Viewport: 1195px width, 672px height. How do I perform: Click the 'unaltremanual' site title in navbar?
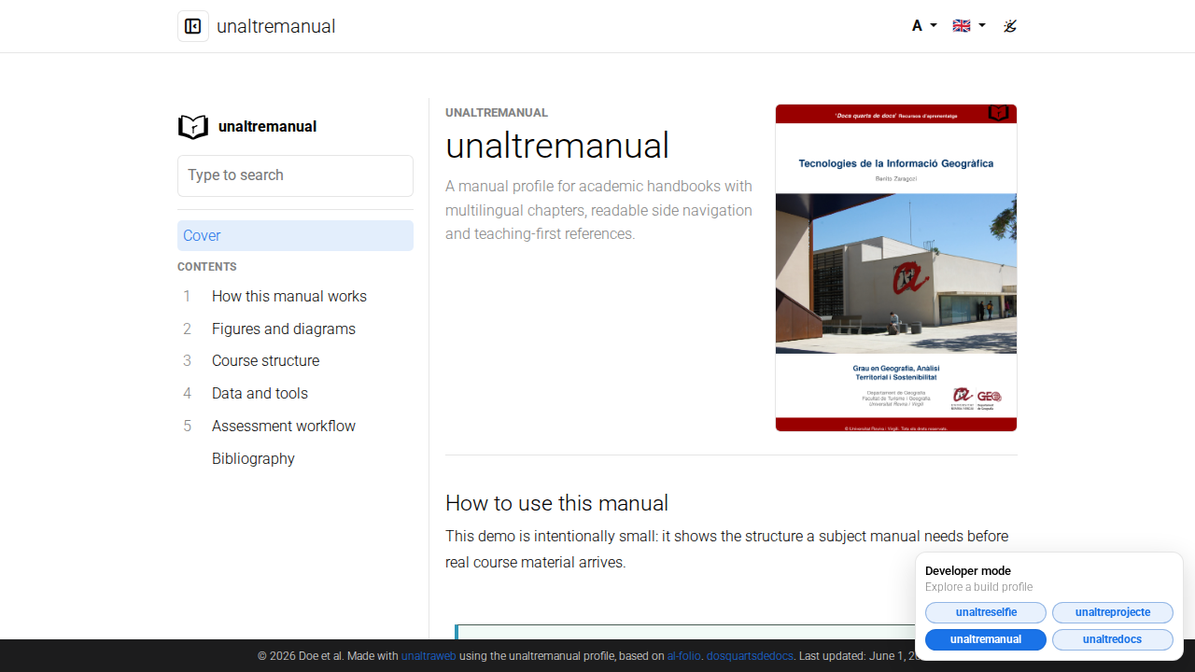(276, 26)
